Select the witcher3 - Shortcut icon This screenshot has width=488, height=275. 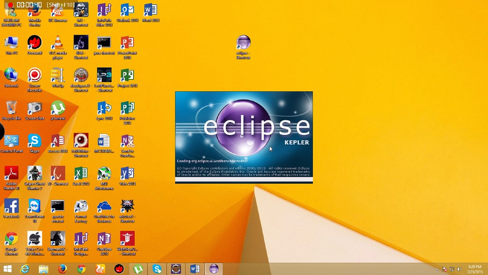pos(127,211)
